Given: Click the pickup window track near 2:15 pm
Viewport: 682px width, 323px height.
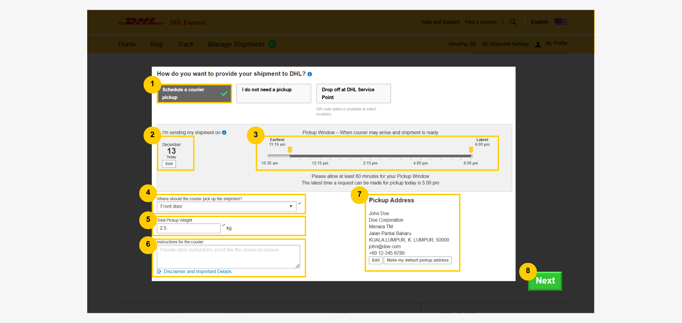Looking at the screenshot, I should 370,156.
